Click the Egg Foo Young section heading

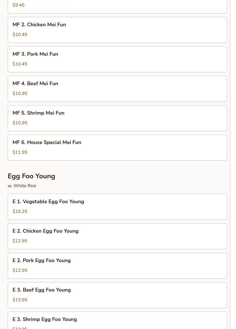[31, 176]
